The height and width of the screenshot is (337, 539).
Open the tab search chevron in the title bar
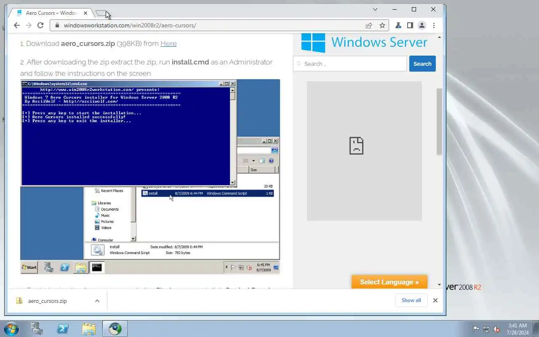click(x=375, y=9)
